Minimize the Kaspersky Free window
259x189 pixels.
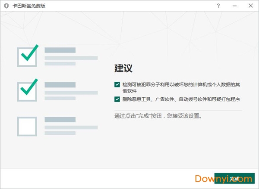tap(234, 6)
